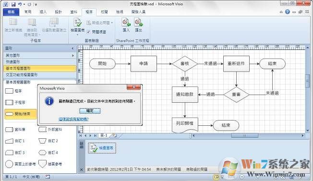Select the 資料庫 (Database) stencil shape
The image size is (313, 181).
[15, 130]
